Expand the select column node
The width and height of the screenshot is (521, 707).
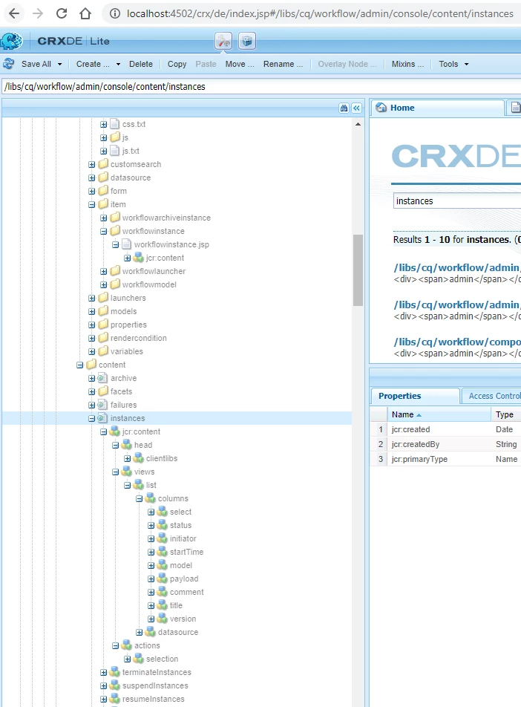(151, 512)
